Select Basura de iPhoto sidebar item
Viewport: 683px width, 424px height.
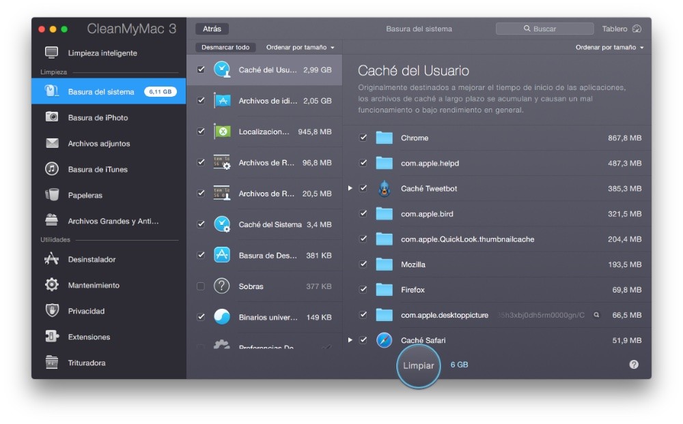(x=109, y=117)
